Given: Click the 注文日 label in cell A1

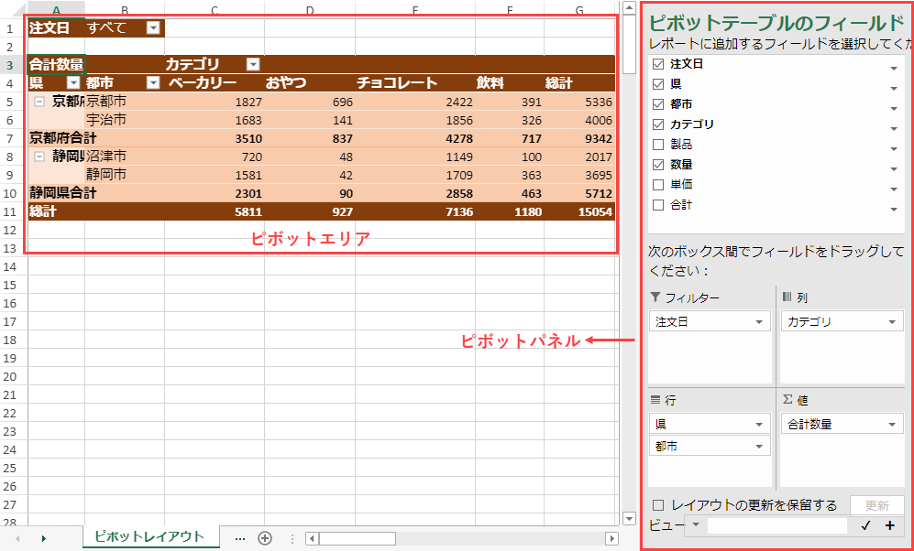Looking at the screenshot, I should 57,28.
